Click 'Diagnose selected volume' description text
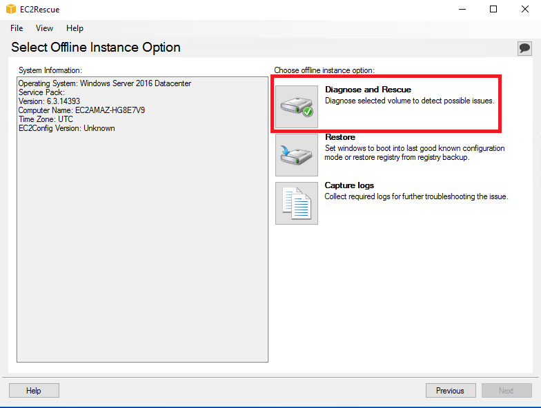 [x=410, y=101]
